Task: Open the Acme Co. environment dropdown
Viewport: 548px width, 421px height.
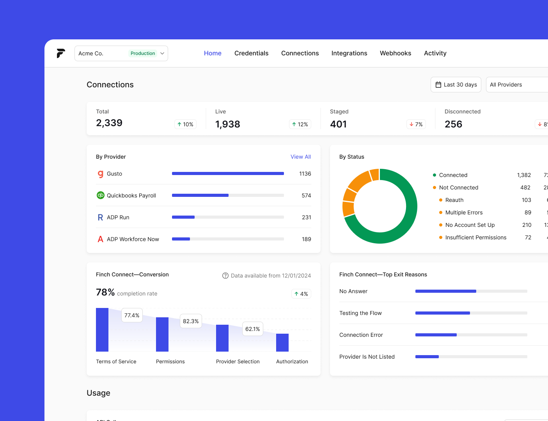Action: (x=121, y=53)
